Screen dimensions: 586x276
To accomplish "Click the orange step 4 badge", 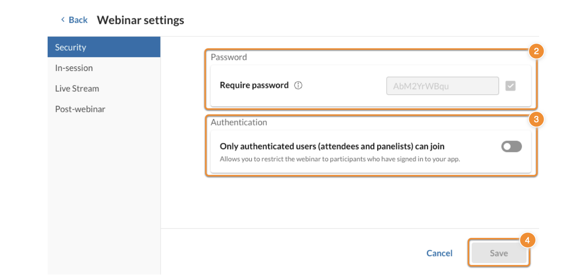I will (527, 240).
